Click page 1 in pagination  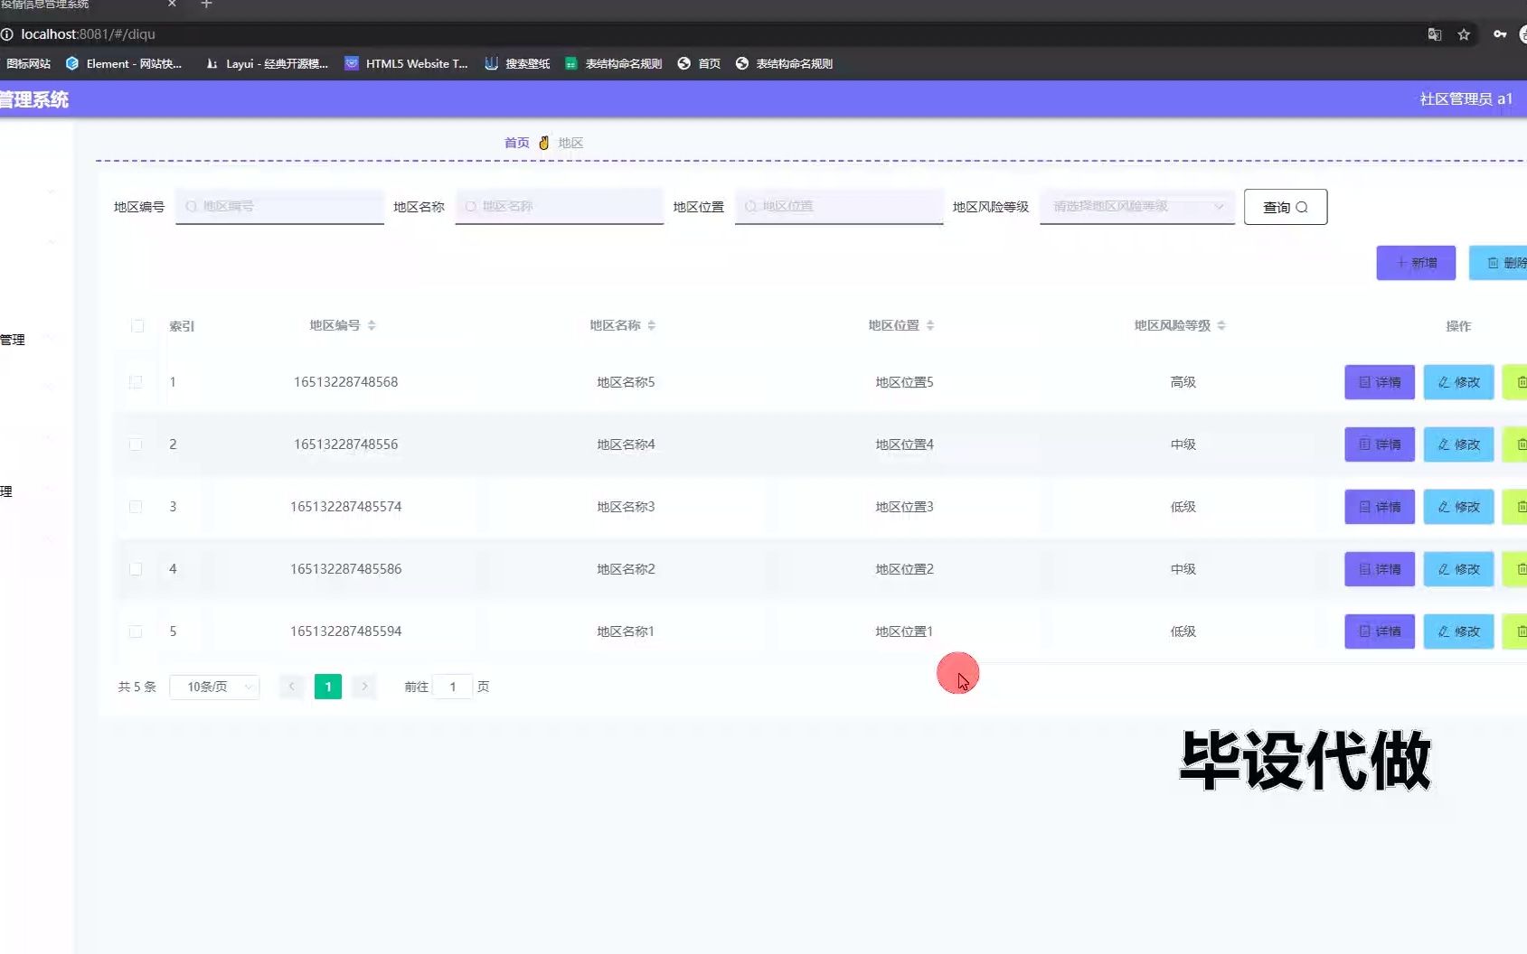pyautogui.click(x=327, y=687)
